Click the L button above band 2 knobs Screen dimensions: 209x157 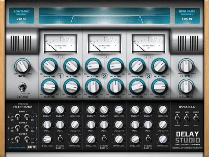[x=102, y=57]
